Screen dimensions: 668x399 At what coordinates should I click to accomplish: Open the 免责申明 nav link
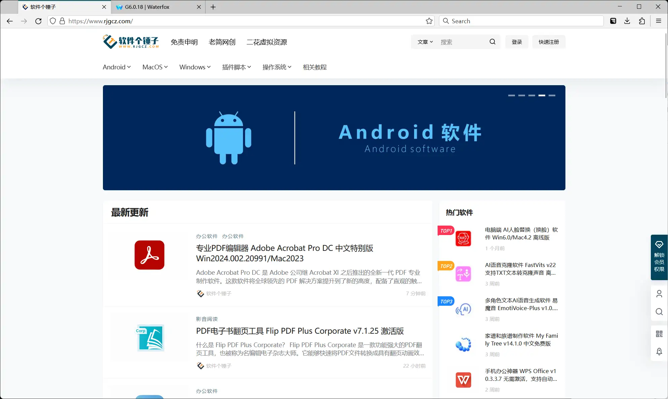click(184, 42)
